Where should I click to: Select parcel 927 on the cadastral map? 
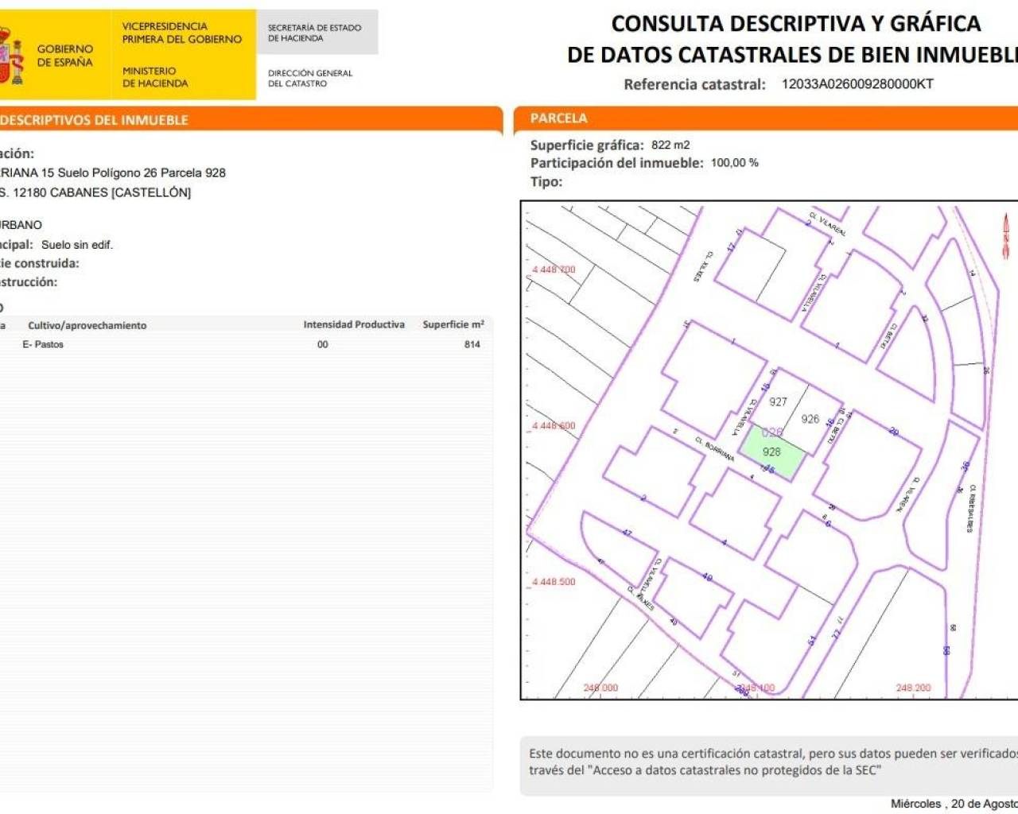click(778, 402)
